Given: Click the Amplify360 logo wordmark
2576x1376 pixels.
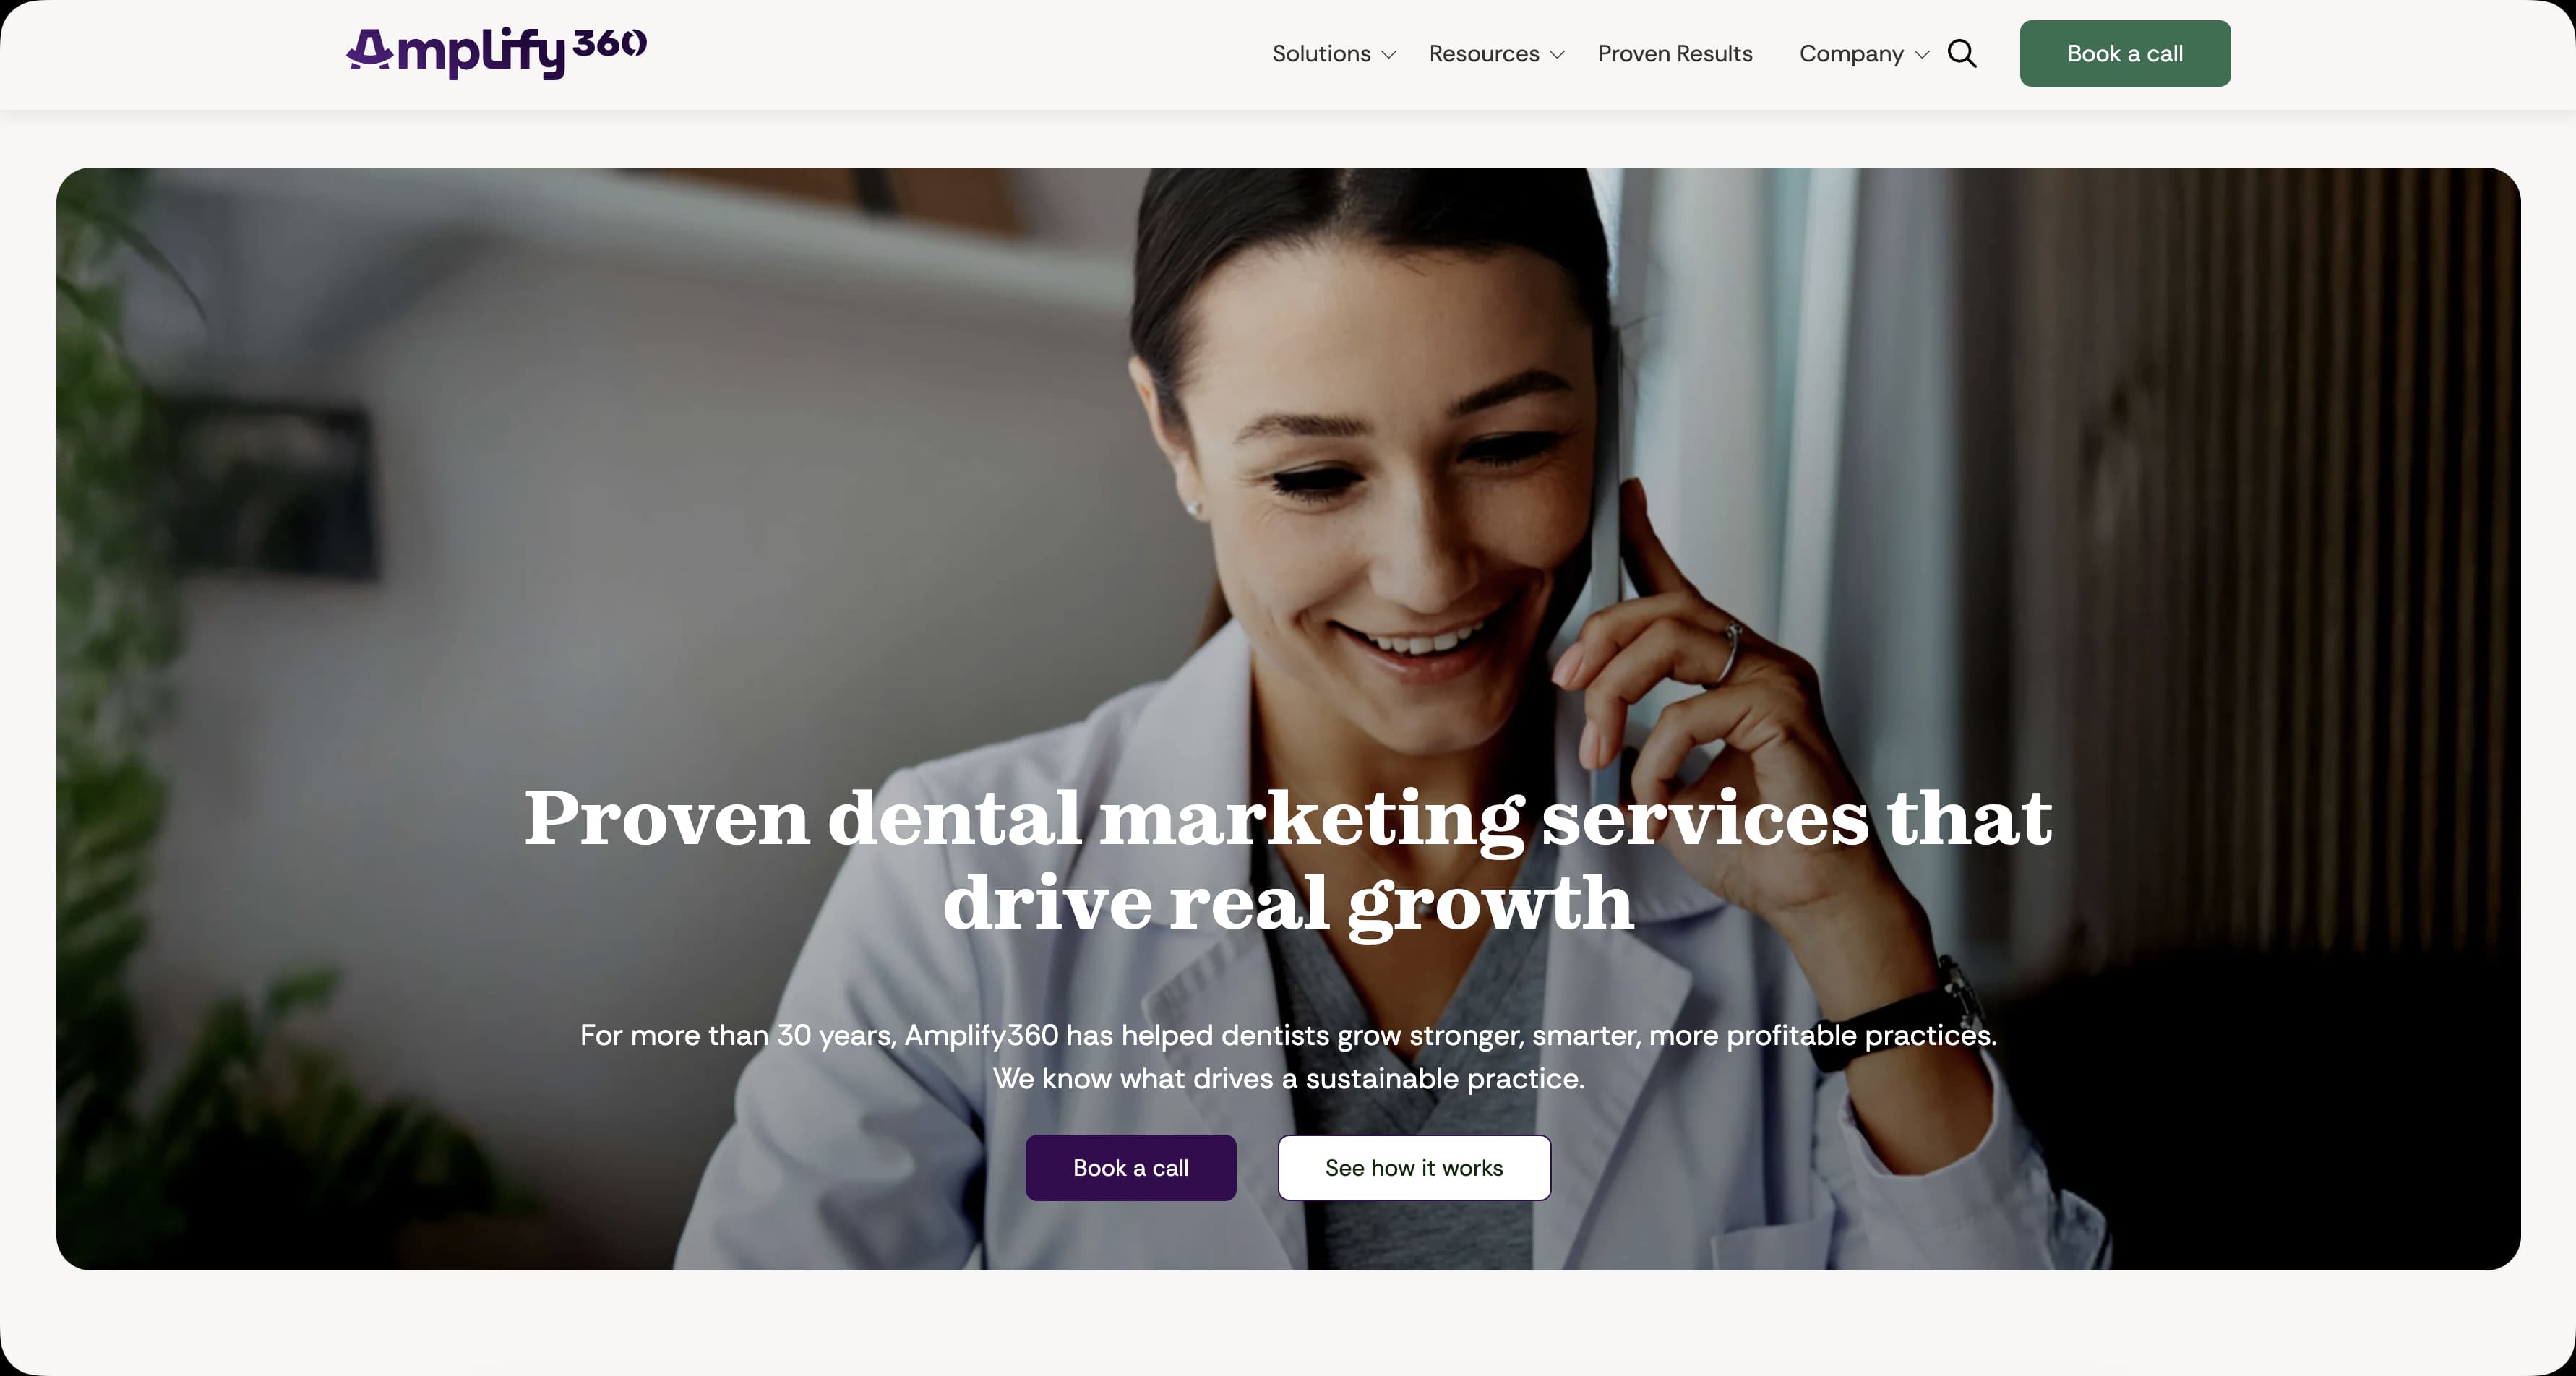Looking at the screenshot, I should coord(496,52).
